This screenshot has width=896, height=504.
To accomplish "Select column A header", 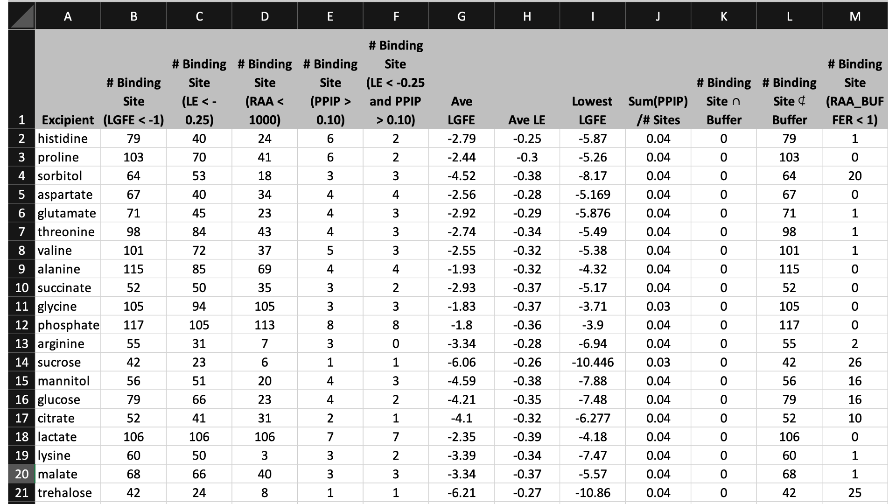I will (x=68, y=16).
